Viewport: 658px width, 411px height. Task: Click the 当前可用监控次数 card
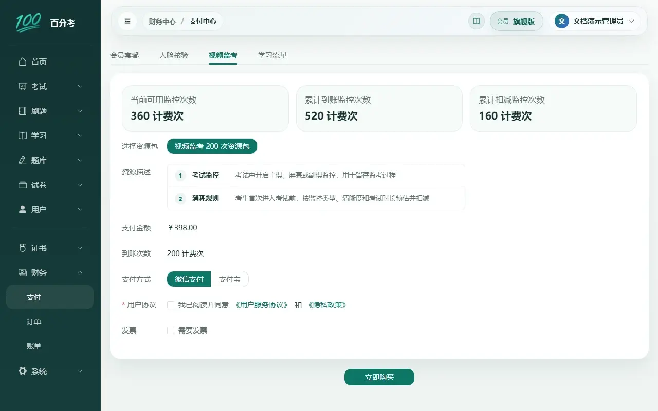pyautogui.click(x=205, y=108)
